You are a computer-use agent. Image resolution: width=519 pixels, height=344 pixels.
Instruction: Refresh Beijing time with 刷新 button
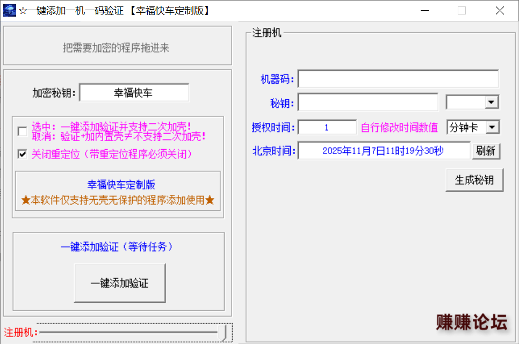tap(486, 151)
